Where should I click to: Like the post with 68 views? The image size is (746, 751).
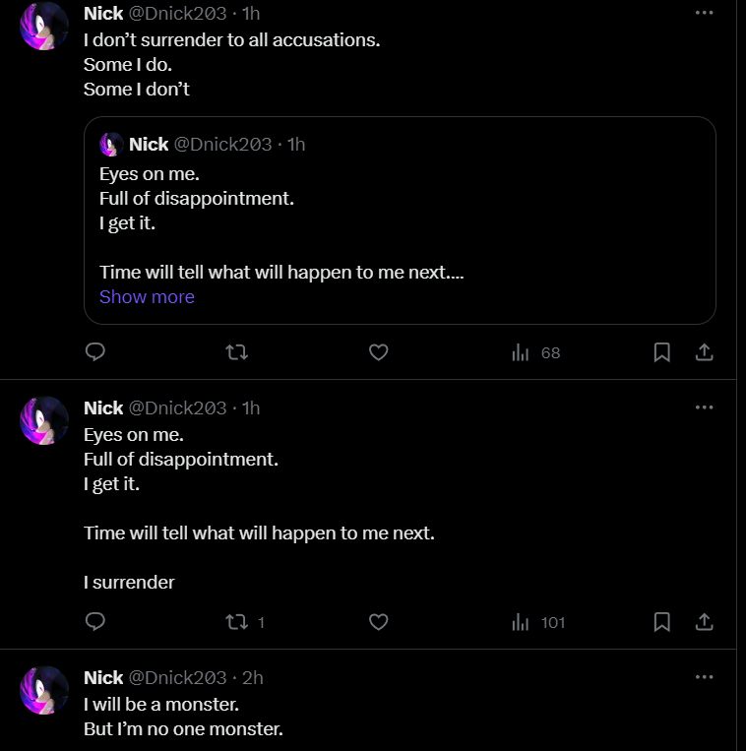[x=378, y=352]
